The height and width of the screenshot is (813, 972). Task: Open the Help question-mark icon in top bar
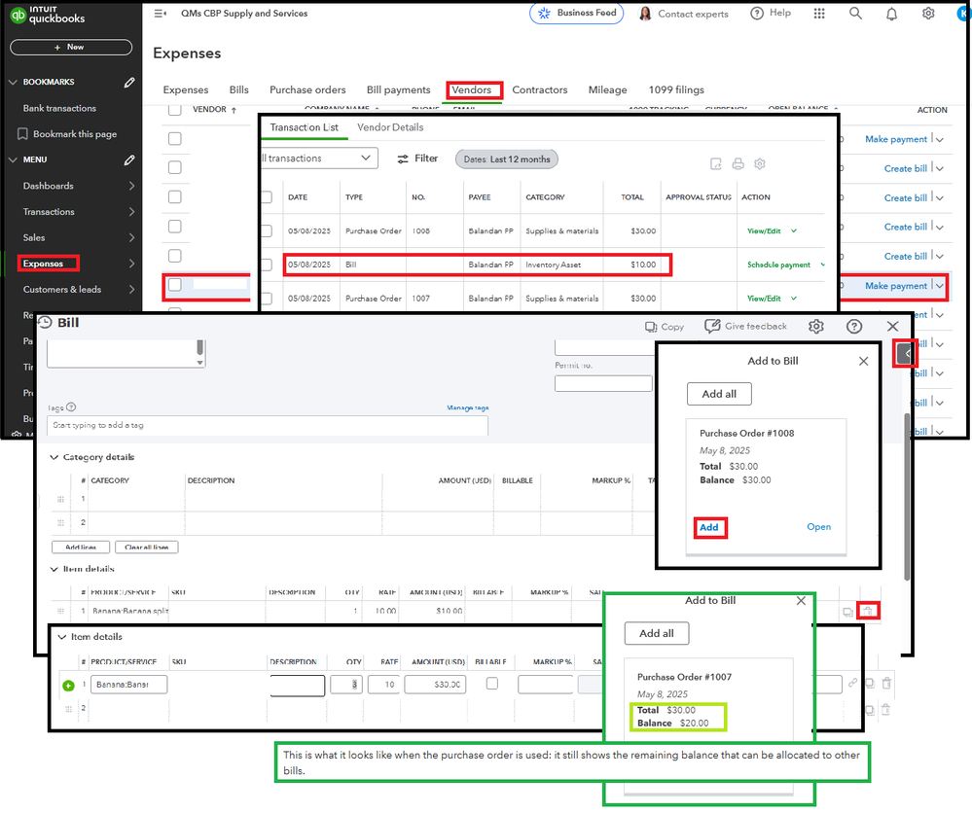click(757, 13)
